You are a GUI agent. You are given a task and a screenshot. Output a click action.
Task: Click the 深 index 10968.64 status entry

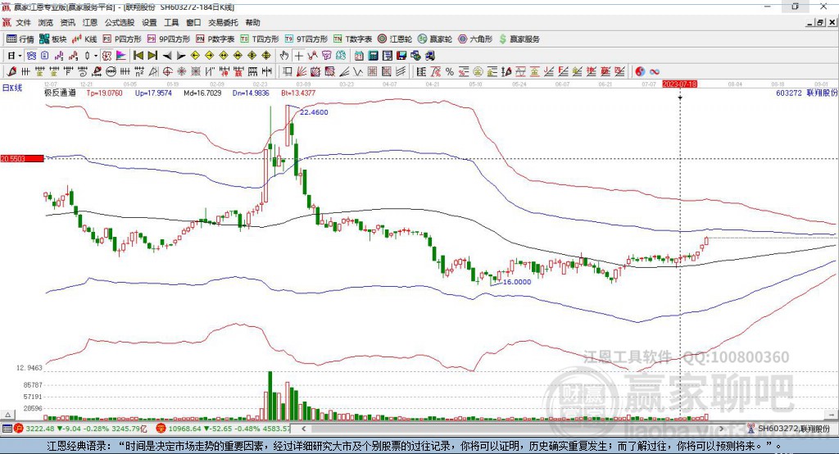click(223, 429)
